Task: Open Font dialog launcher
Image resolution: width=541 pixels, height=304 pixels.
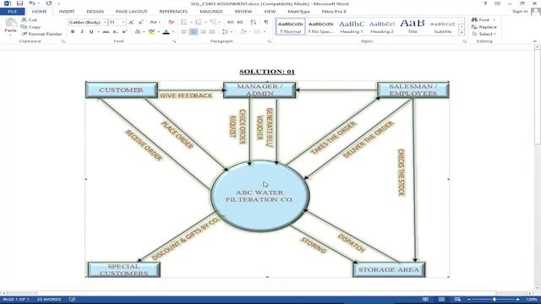Action: point(174,41)
